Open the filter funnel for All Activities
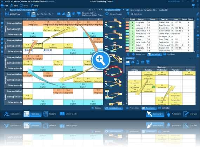Screen dimensions: 200x147 (128, 14)
